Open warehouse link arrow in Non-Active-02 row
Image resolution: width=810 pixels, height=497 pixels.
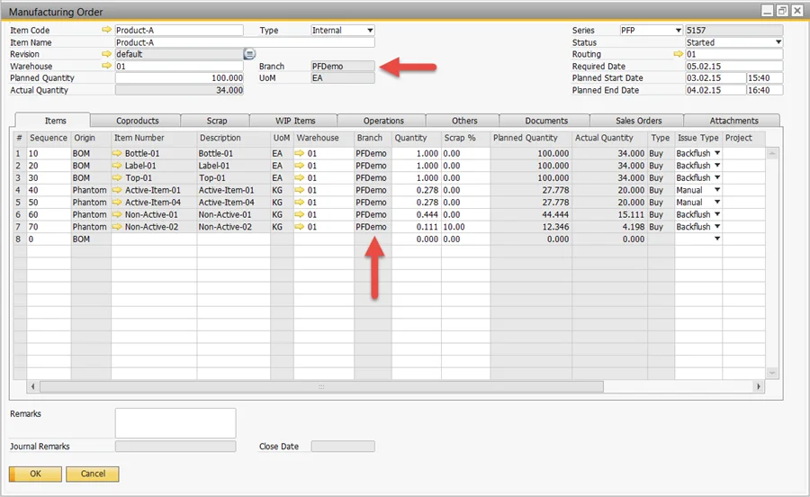click(x=300, y=227)
